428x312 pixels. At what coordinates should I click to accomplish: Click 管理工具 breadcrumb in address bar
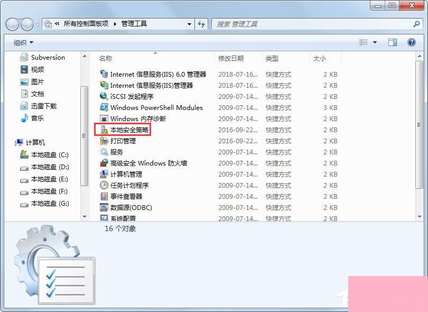(x=134, y=24)
